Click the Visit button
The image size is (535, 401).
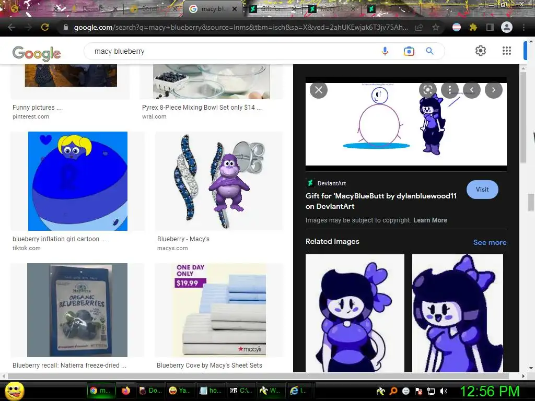click(x=482, y=190)
